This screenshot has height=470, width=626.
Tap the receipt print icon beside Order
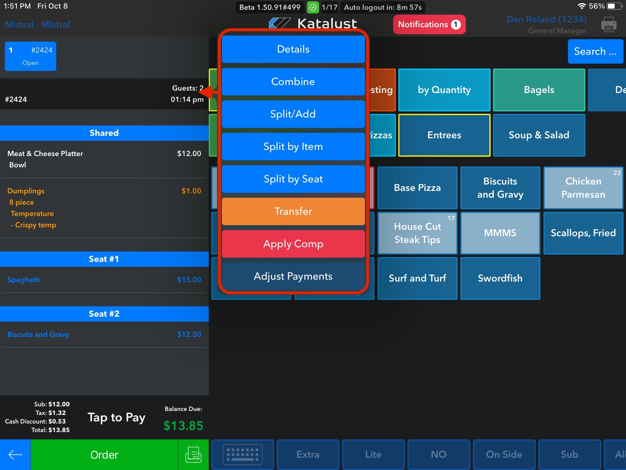(x=193, y=455)
